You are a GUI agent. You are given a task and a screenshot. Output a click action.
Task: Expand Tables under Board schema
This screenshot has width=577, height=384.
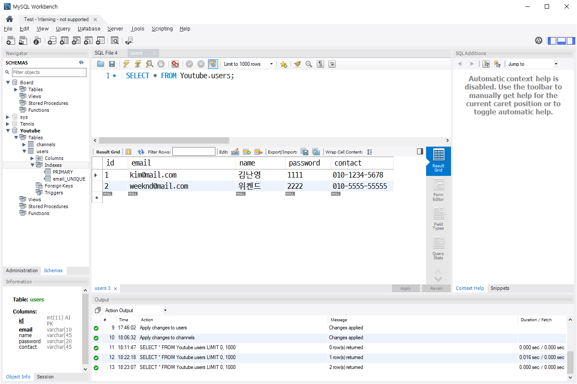16,89
